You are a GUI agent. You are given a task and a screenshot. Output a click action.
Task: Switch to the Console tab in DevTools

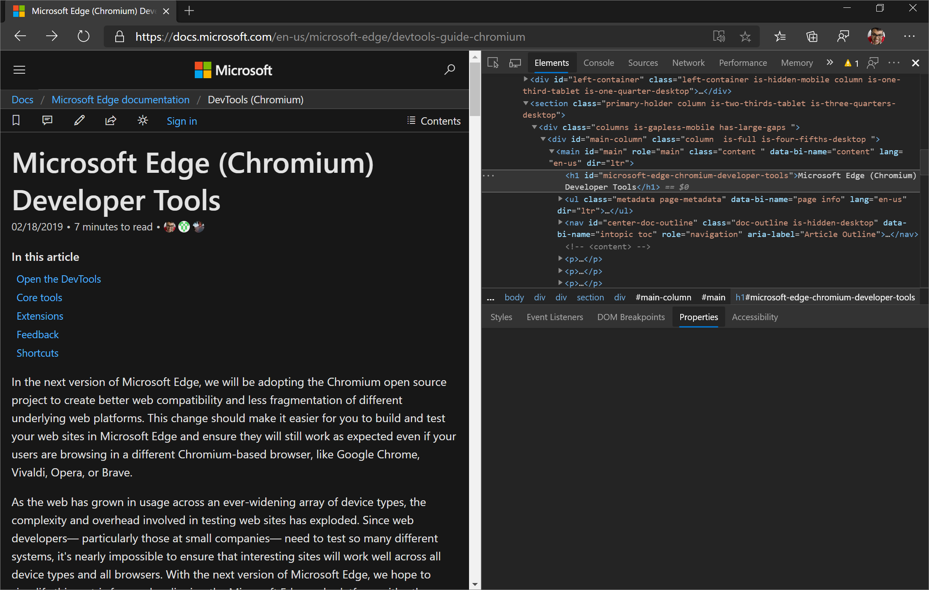coord(598,63)
